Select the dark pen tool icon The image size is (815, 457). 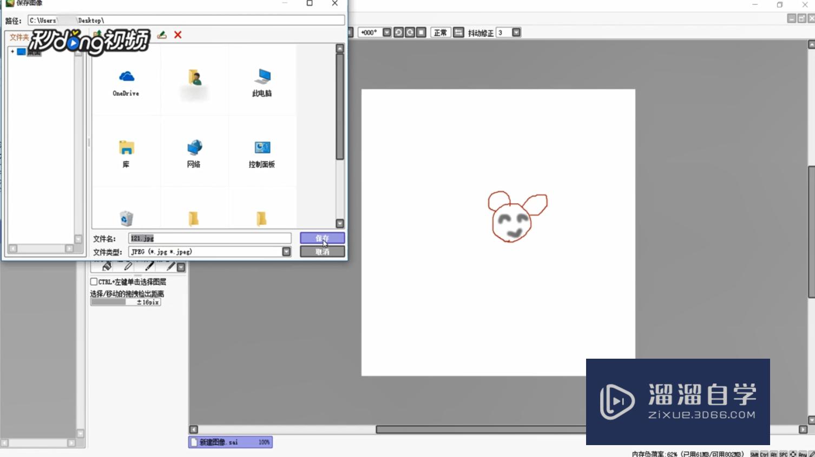coord(149,266)
